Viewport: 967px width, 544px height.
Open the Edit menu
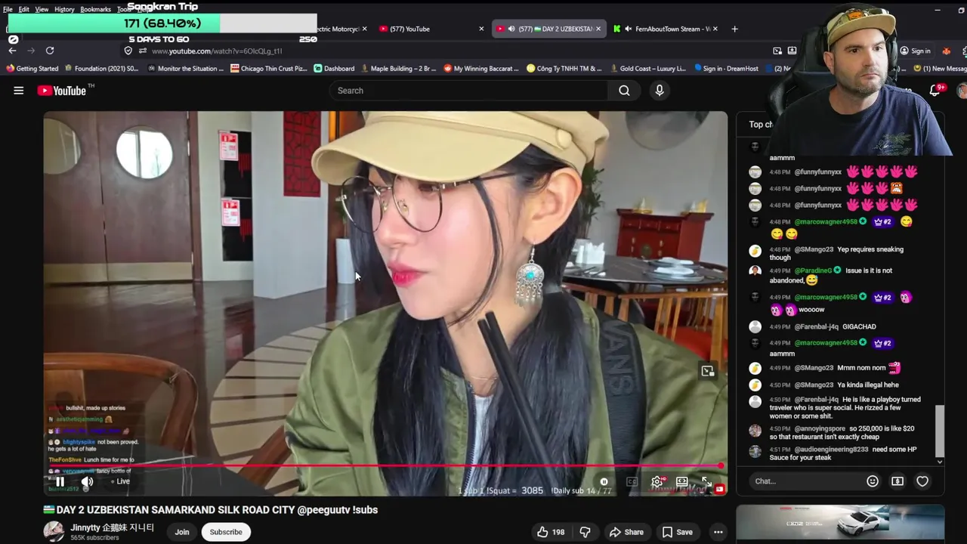click(x=24, y=9)
